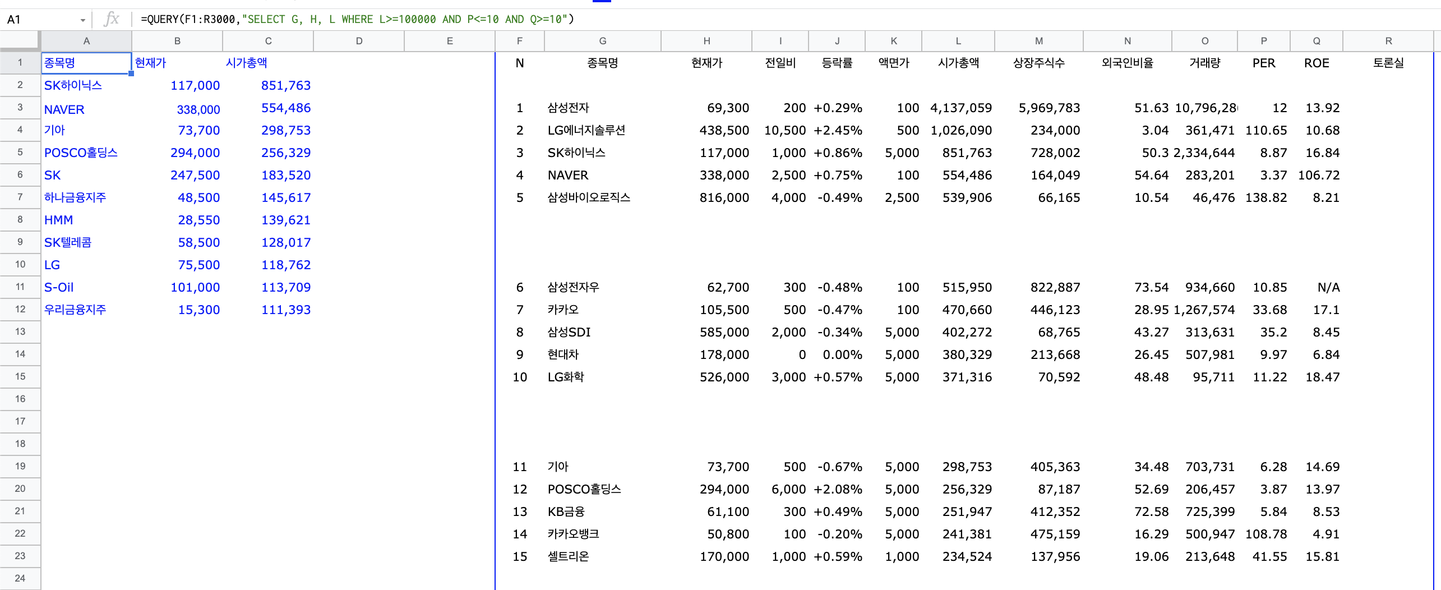Click the 토론실 header cell
Image resolution: width=1441 pixels, height=590 pixels.
point(1388,63)
